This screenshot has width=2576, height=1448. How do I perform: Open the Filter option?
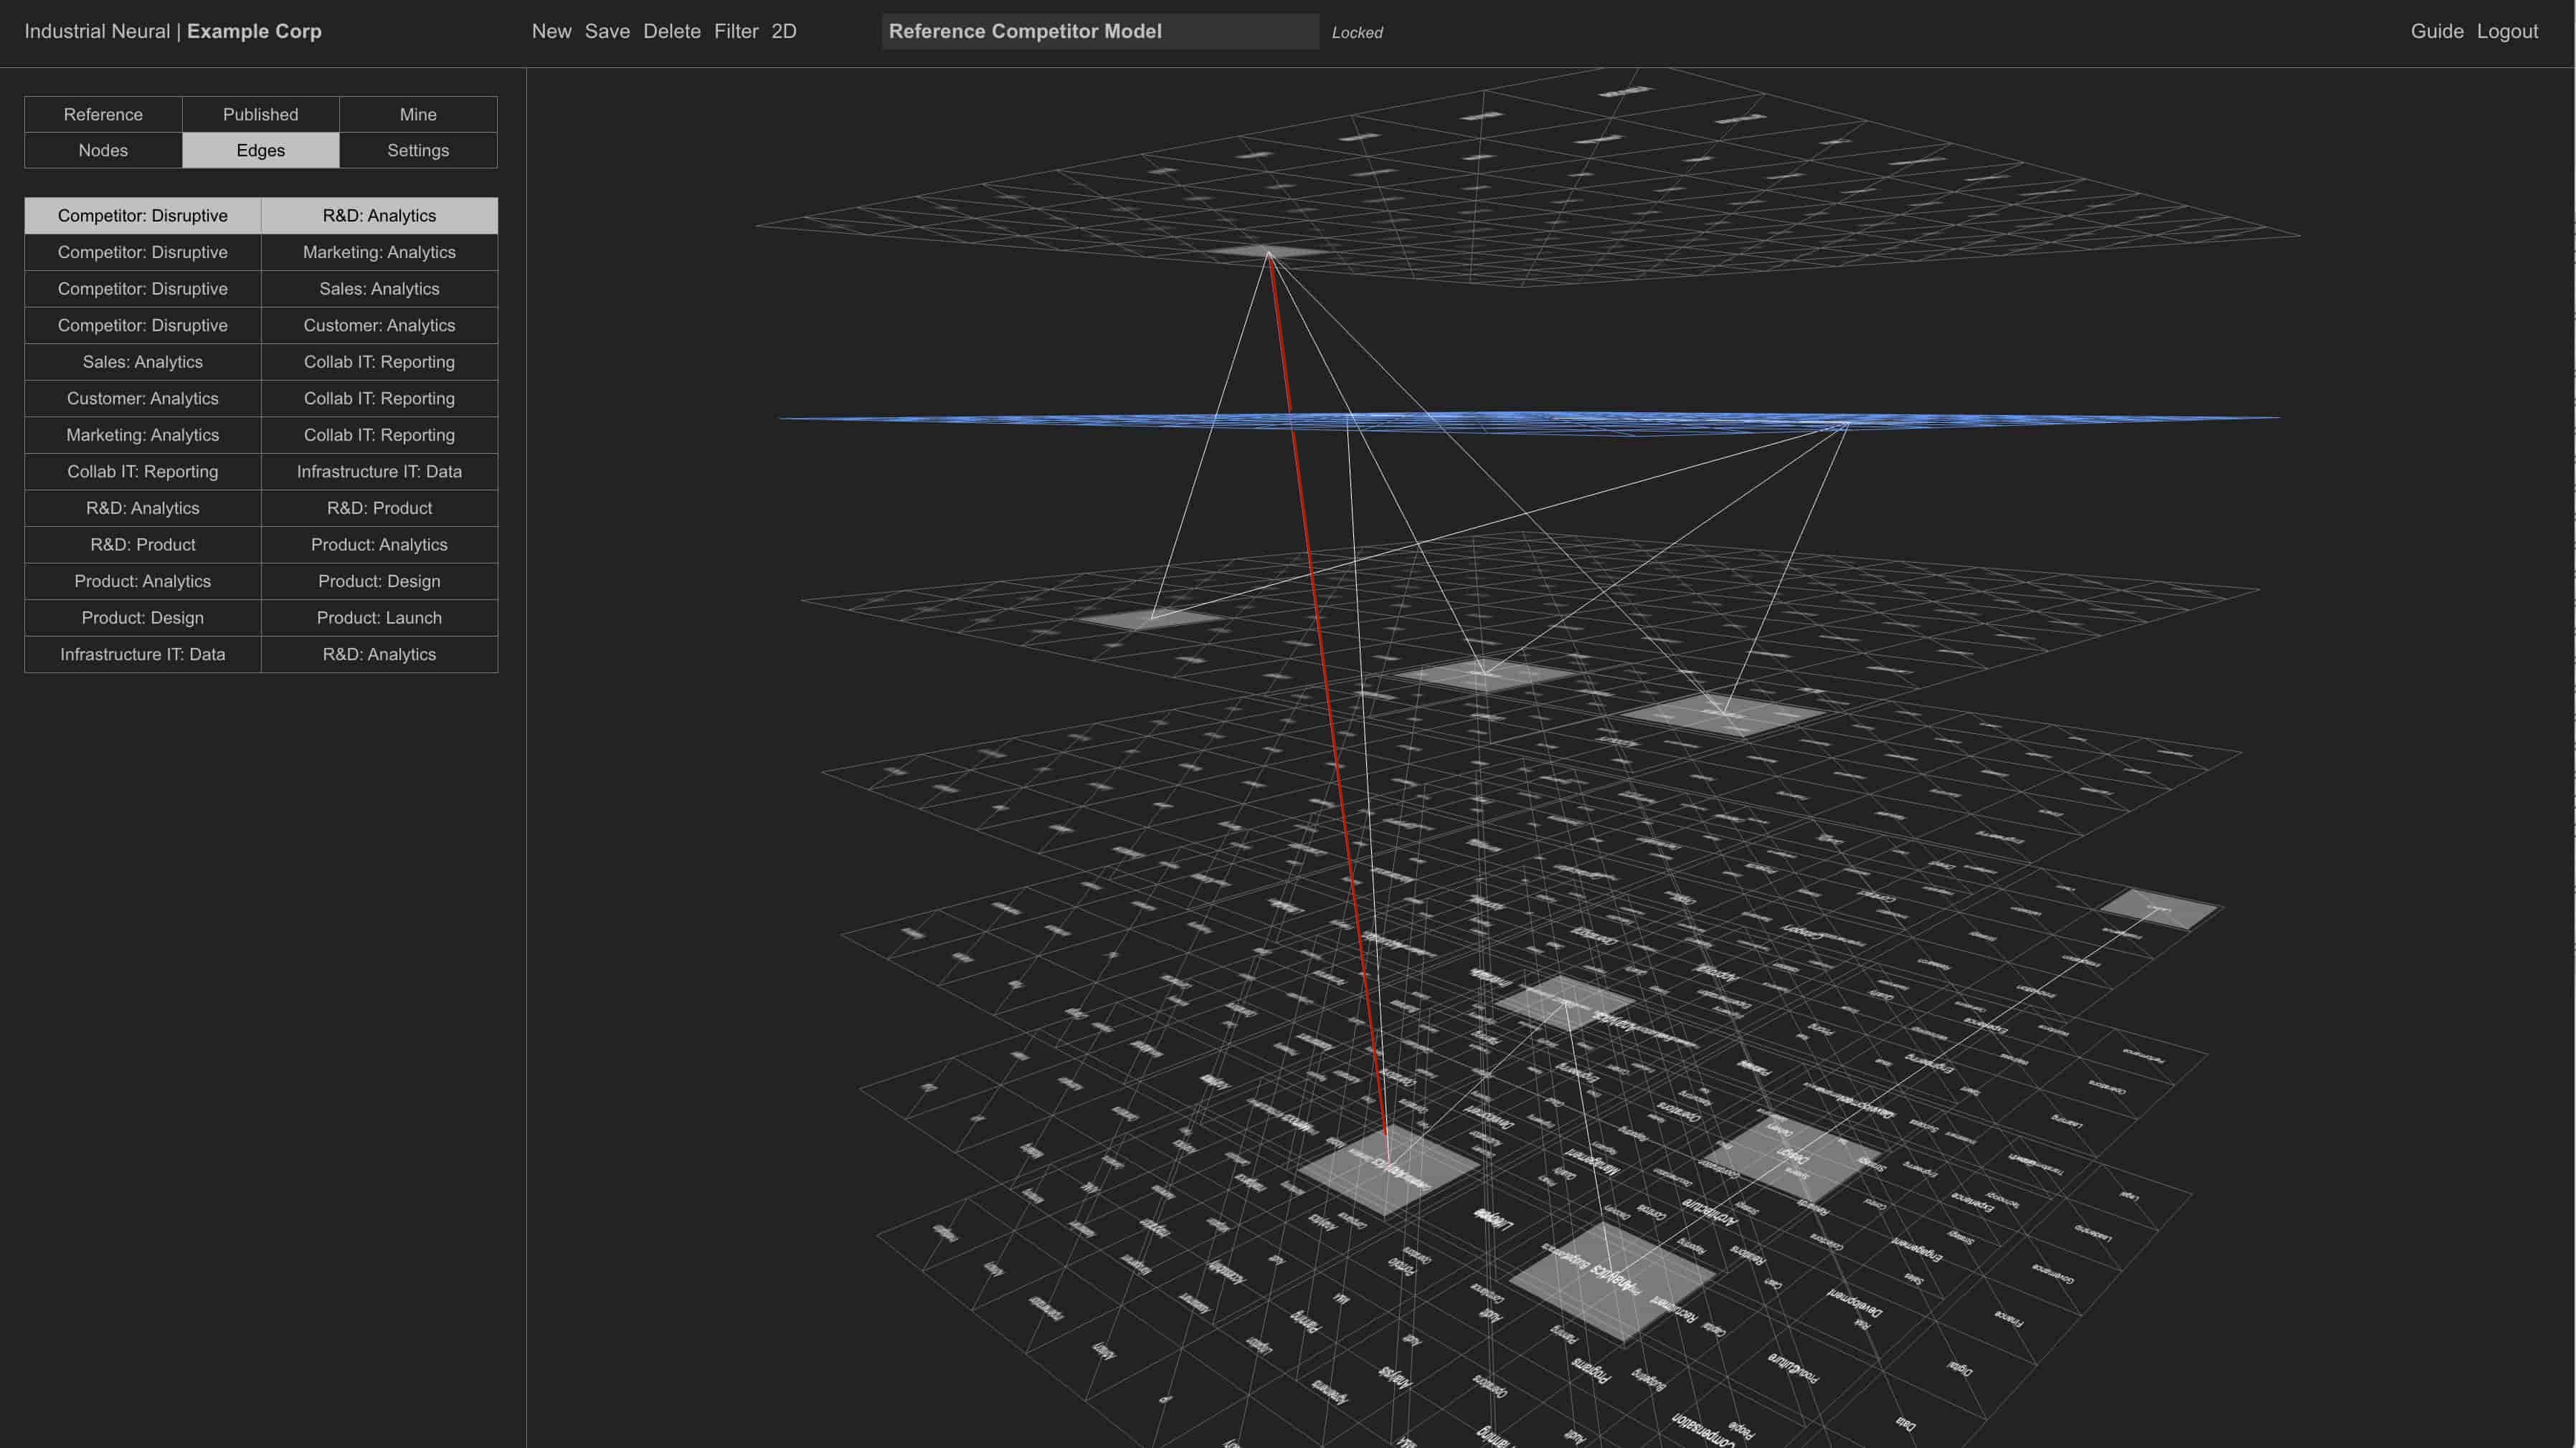736,31
